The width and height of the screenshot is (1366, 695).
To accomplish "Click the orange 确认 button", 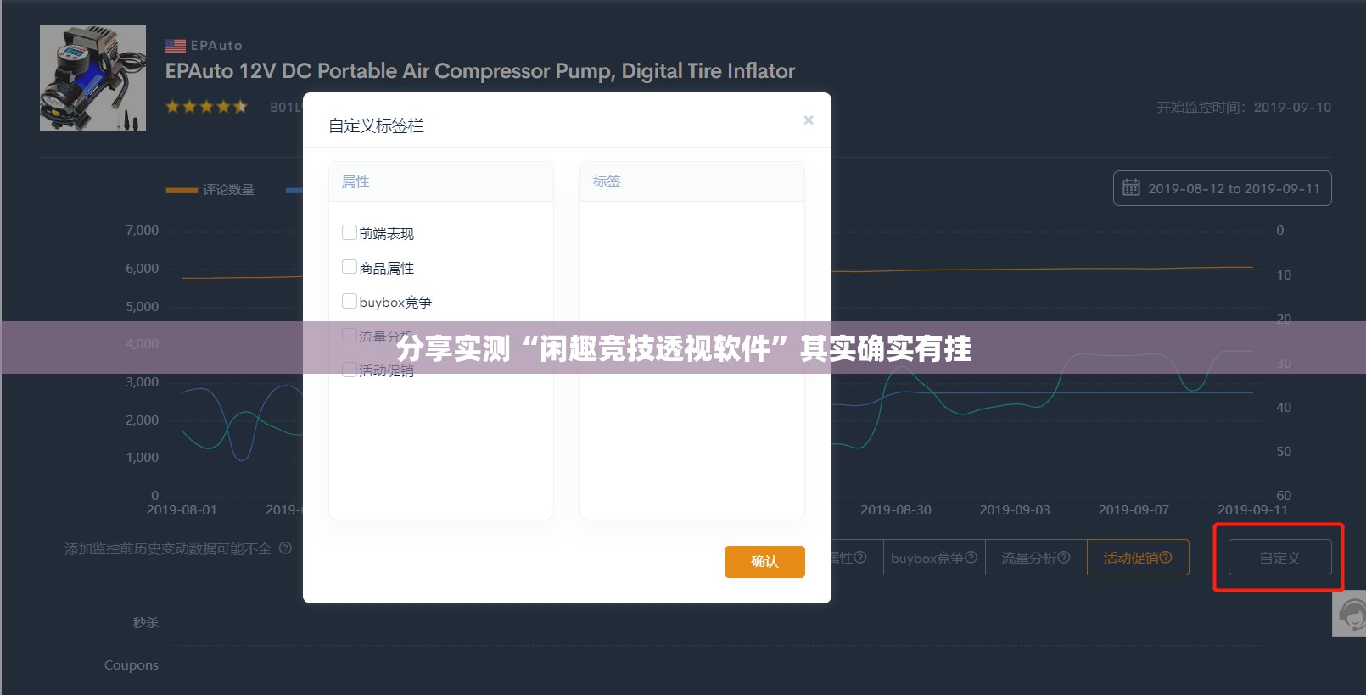I will (764, 561).
